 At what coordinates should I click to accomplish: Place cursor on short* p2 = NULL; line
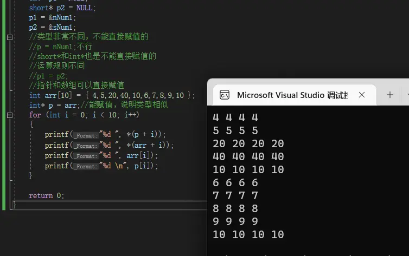click(x=62, y=8)
